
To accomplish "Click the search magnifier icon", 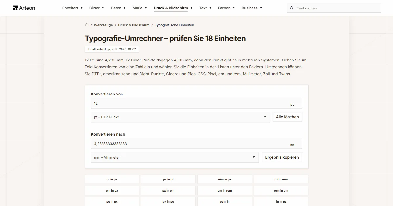I will click(292, 8).
